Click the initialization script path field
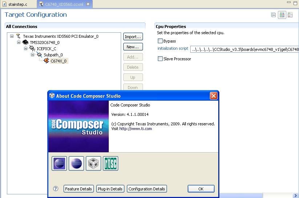299x198 pixels. pos(245,49)
